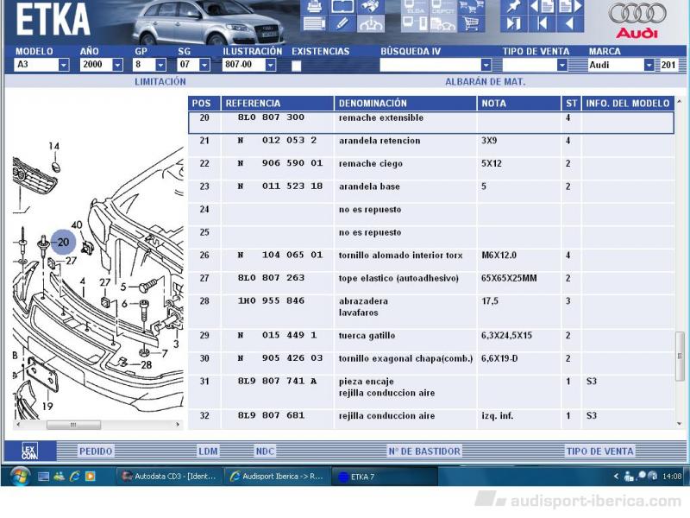Switch to Audisport Iberica taskbar window
This screenshot has height=518, width=690.
276,477
